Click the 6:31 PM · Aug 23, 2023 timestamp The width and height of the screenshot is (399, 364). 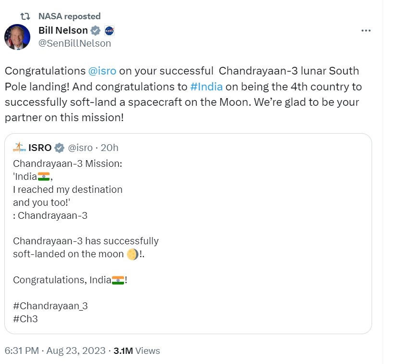pos(55,351)
